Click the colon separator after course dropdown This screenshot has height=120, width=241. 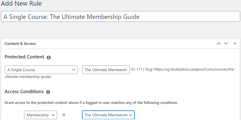click(x=79, y=70)
